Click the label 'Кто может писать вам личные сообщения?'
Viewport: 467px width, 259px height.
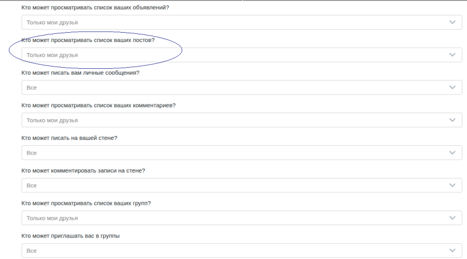tap(81, 73)
